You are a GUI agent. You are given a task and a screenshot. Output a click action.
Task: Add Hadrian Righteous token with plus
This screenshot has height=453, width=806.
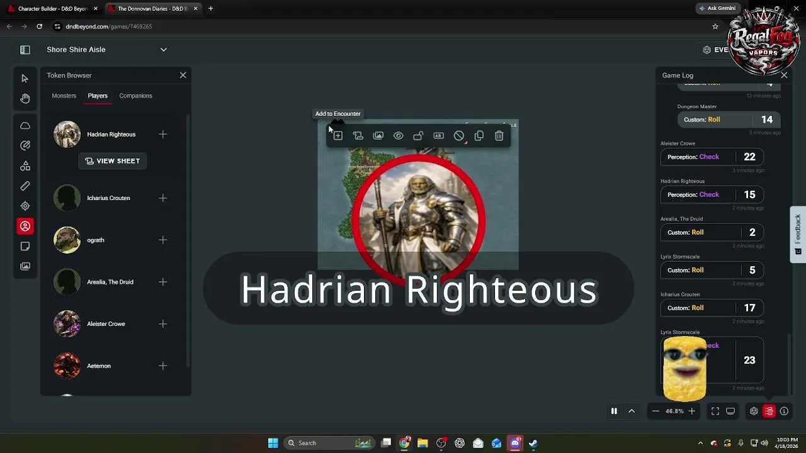163,134
